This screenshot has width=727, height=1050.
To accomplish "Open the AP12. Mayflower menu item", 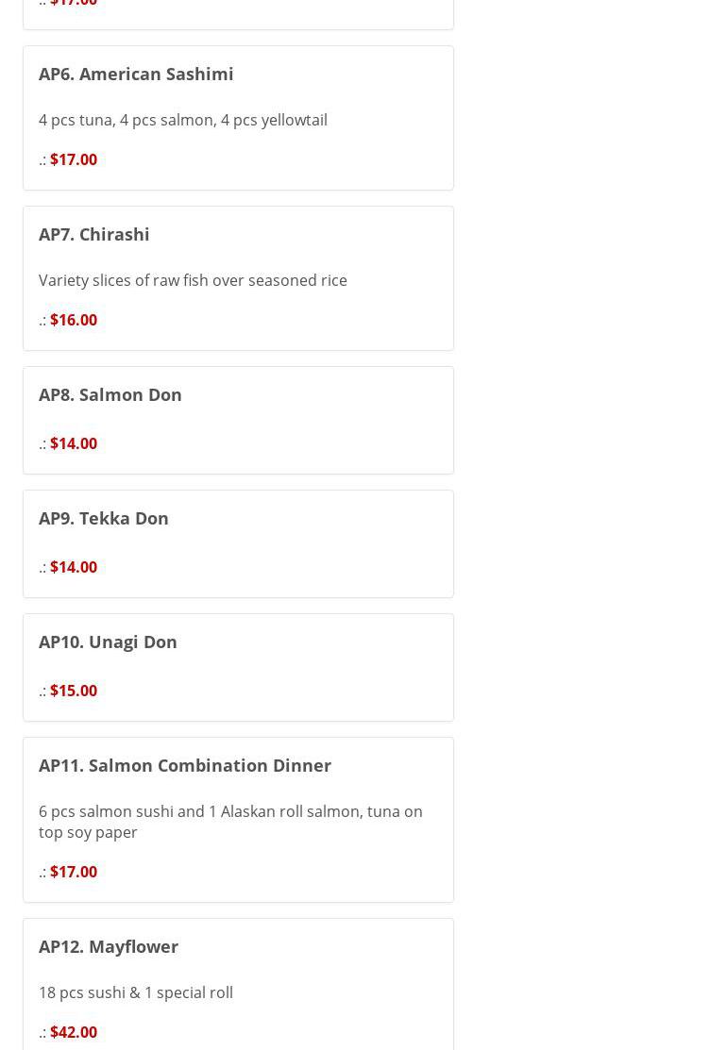I will tap(109, 946).
